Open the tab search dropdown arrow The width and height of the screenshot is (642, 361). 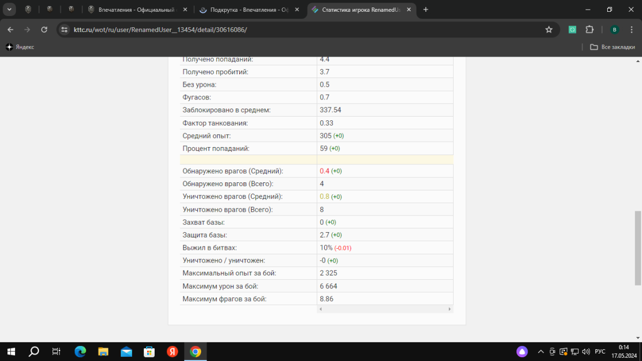(x=9, y=10)
